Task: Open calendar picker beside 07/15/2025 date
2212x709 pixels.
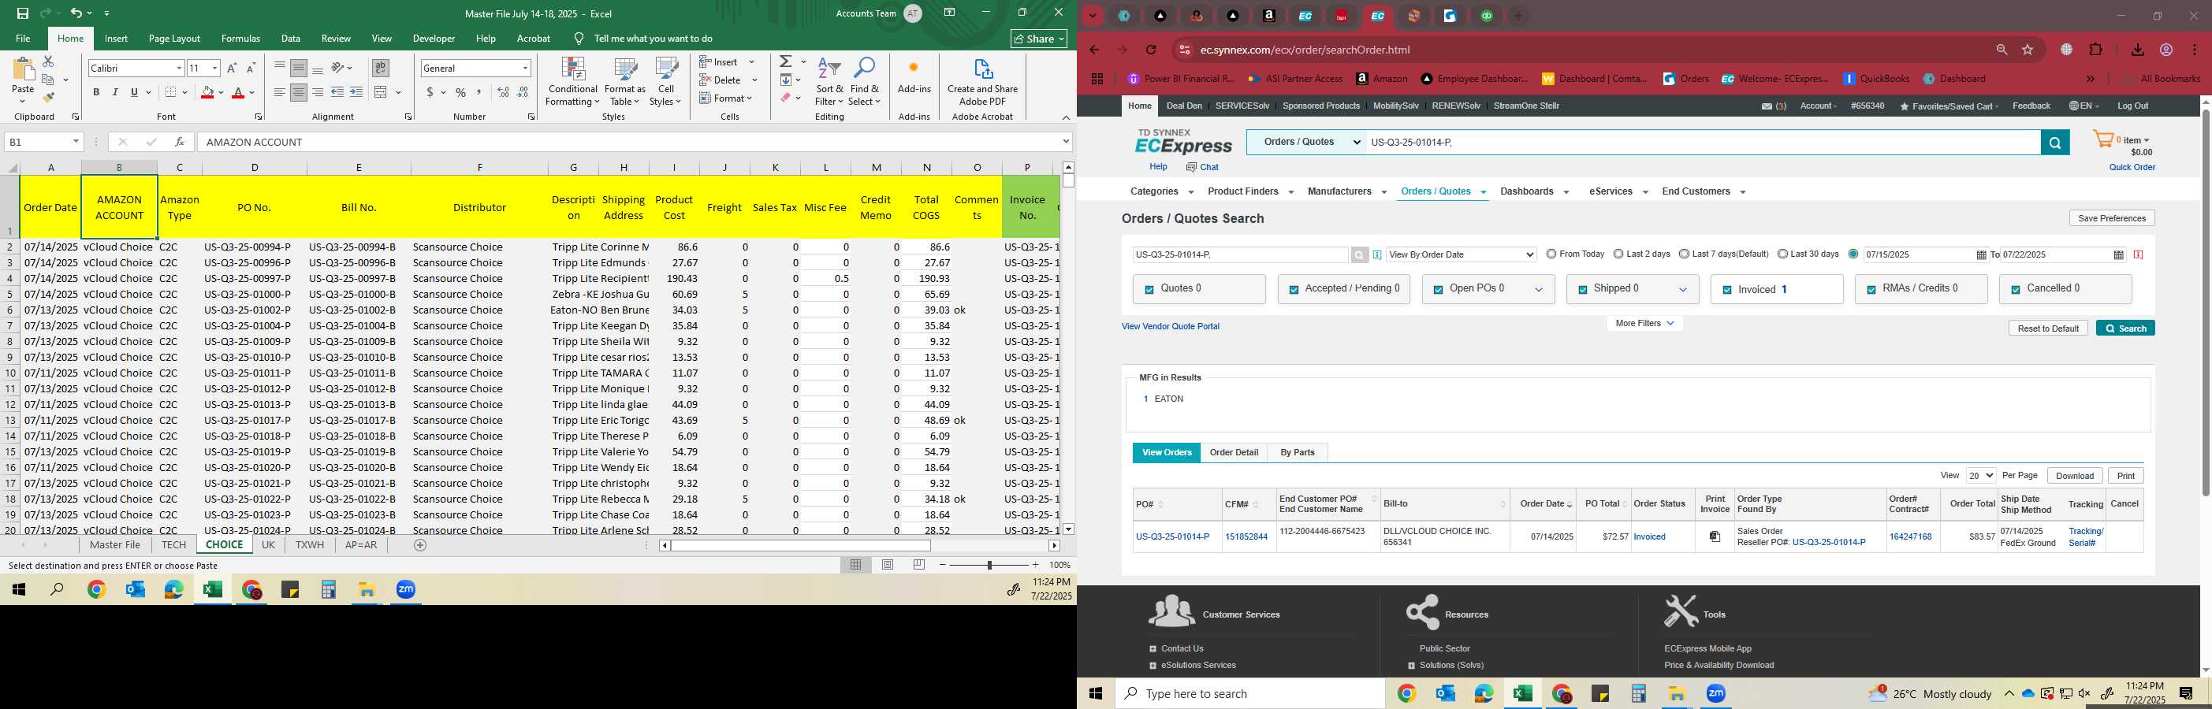Action: (x=1981, y=255)
